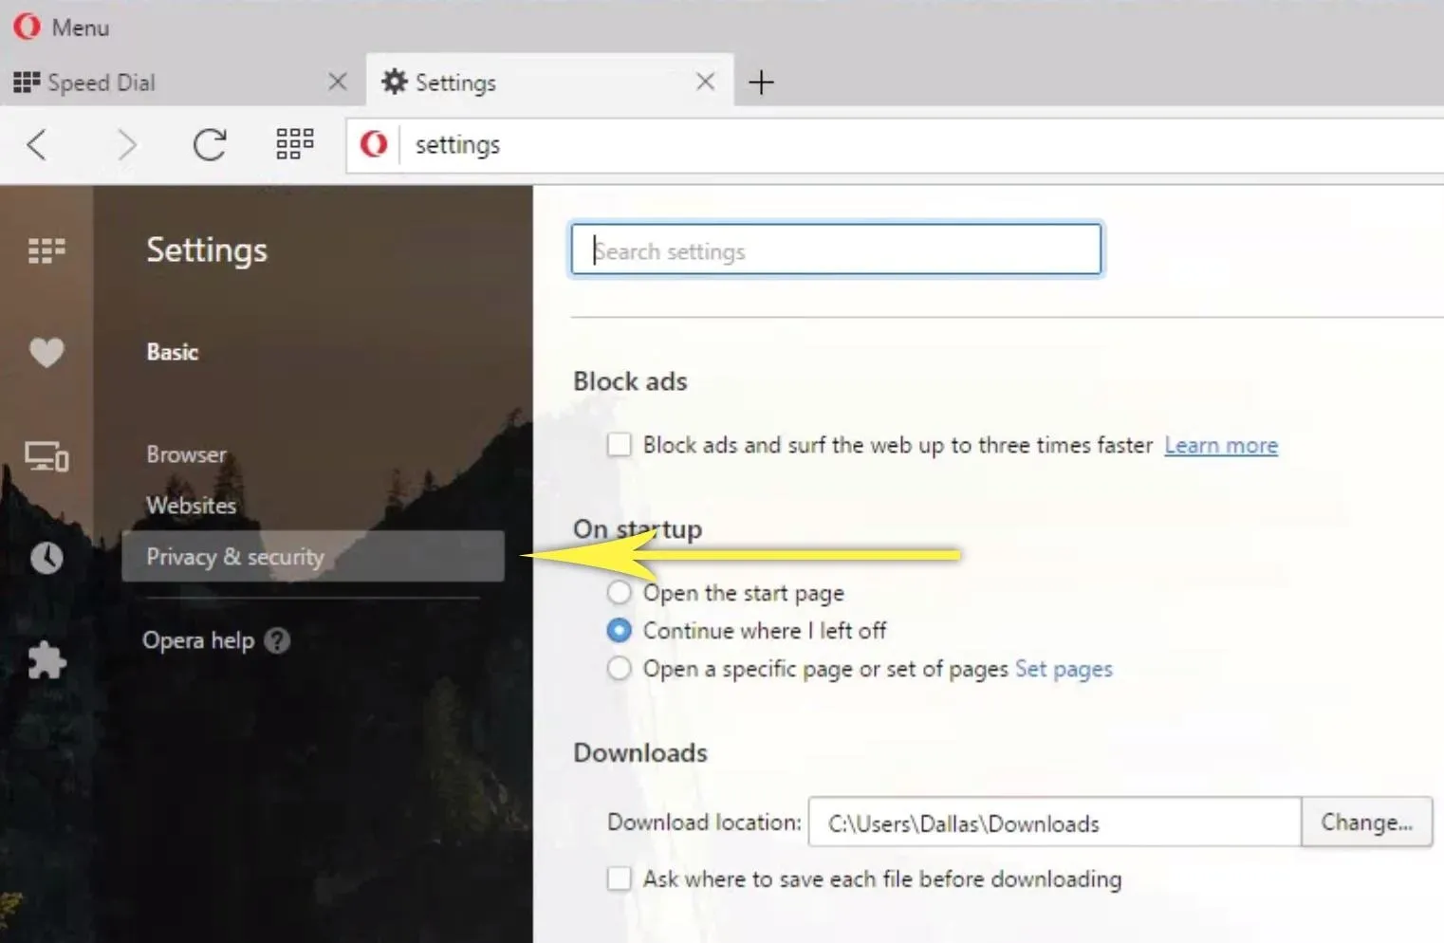
Task: Open Speed Dial grid icon in toolbar
Action: point(294,144)
